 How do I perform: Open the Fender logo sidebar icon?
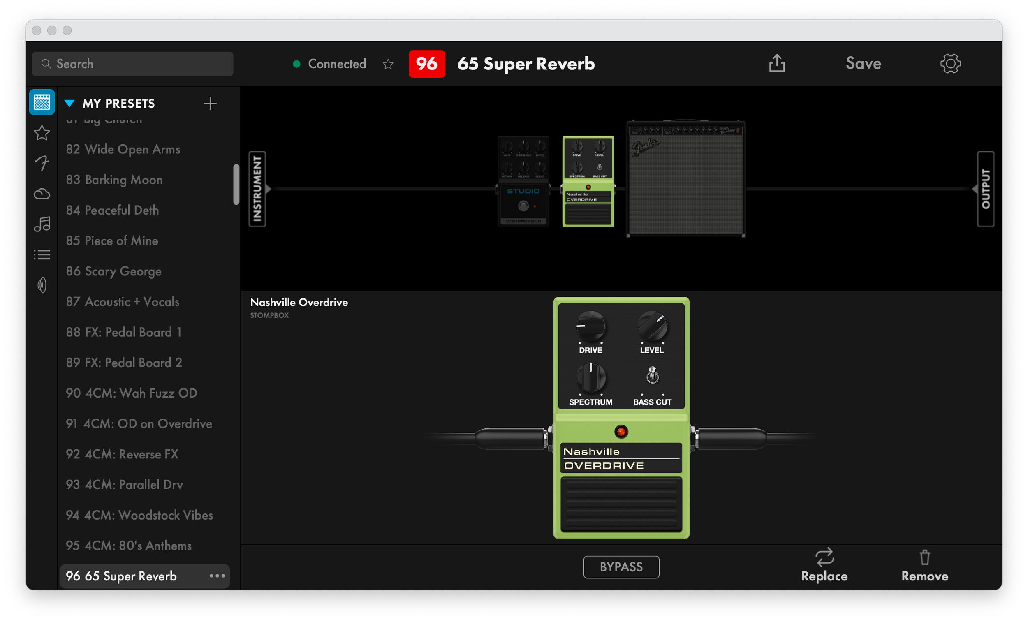point(42,163)
